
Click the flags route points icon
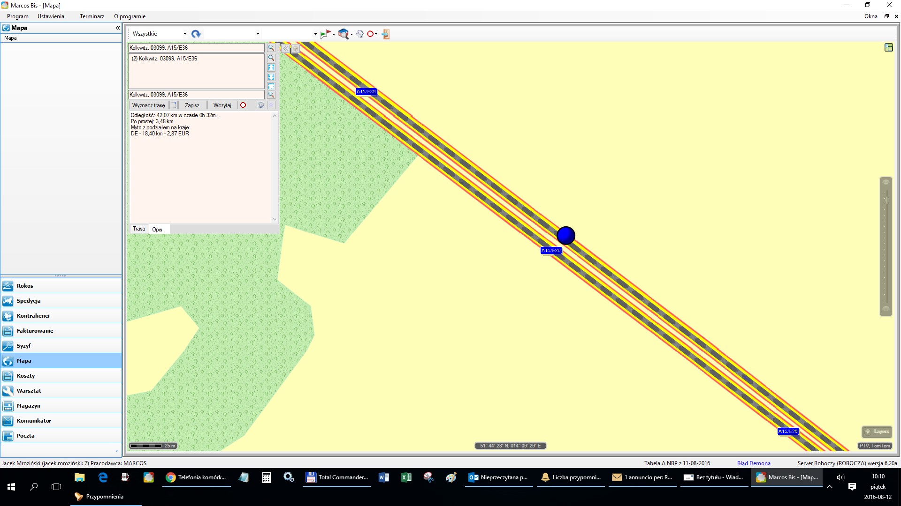click(325, 34)
